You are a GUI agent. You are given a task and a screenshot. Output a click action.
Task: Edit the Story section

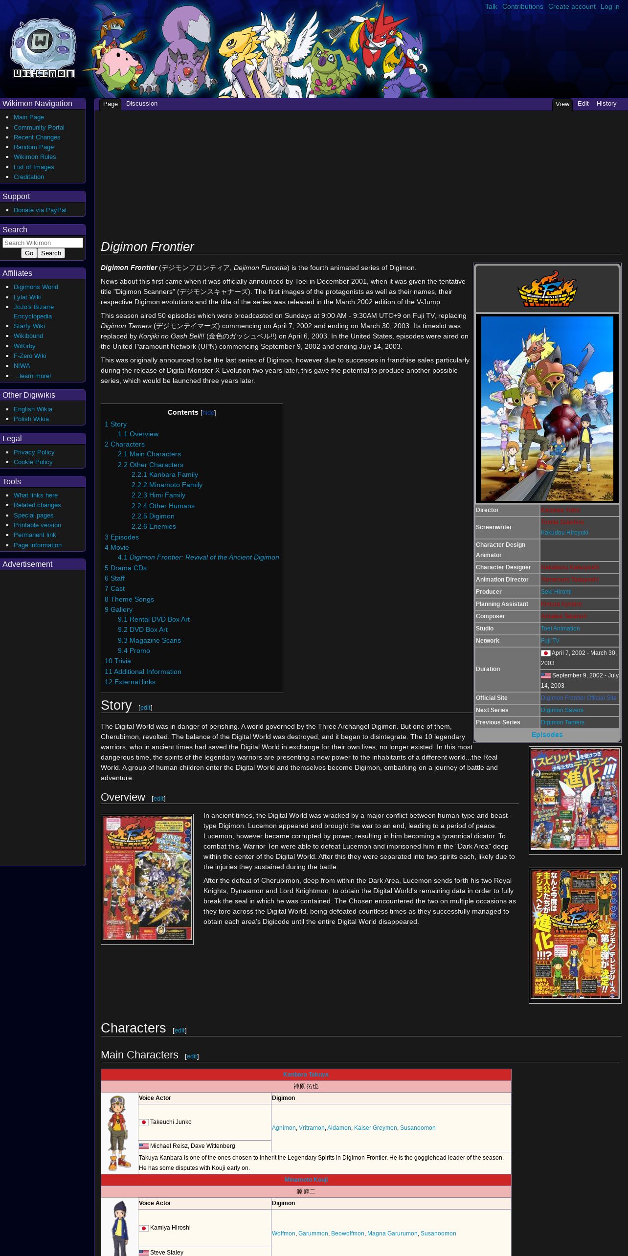click(x=145, y=708)
